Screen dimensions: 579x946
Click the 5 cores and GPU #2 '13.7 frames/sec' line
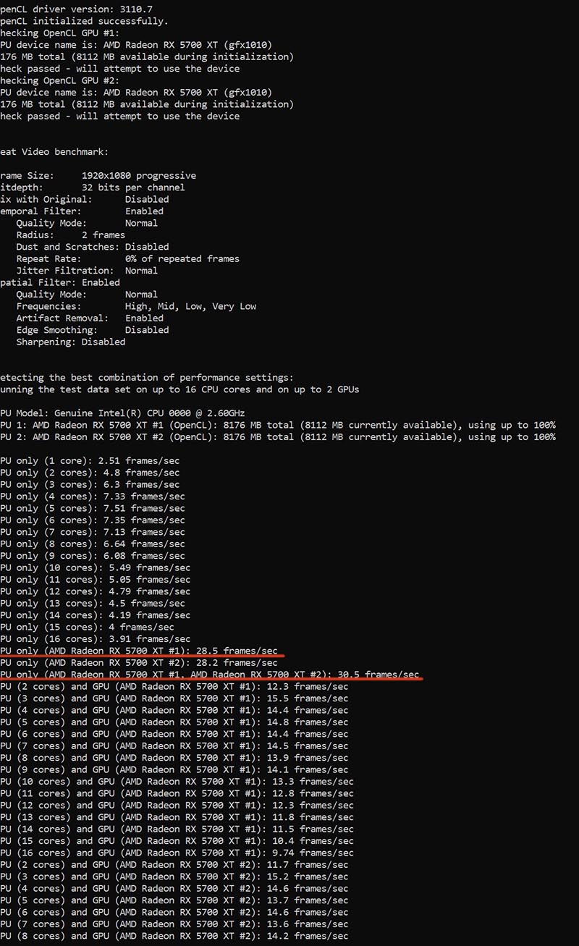point(174,901)
